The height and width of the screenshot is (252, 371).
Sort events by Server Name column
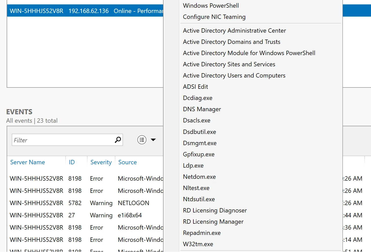tap(28, 162)
